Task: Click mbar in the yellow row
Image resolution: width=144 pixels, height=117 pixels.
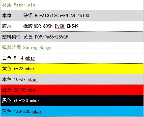Action: (x=30, y=69)
